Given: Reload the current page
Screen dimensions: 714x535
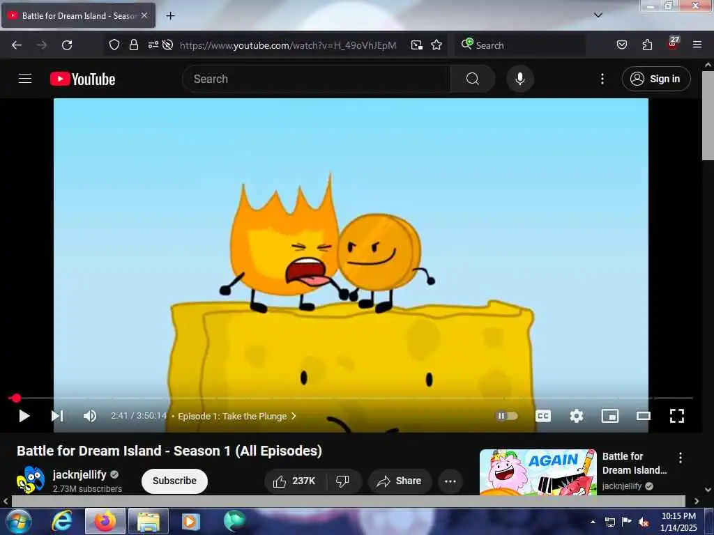Looking at the screenshot, I should [67, 45].
